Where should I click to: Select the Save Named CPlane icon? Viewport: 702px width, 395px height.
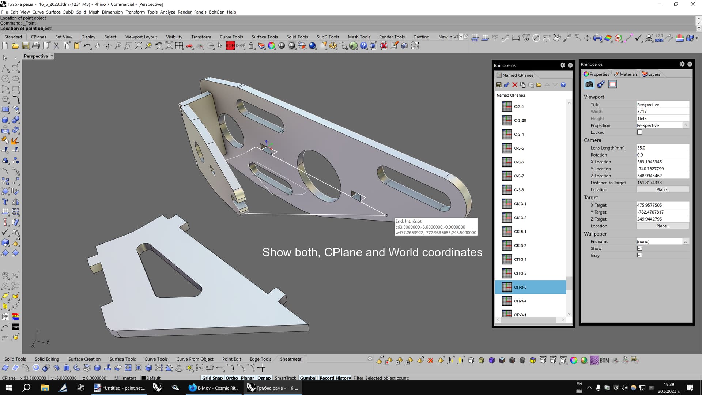(x=499, y=84)
